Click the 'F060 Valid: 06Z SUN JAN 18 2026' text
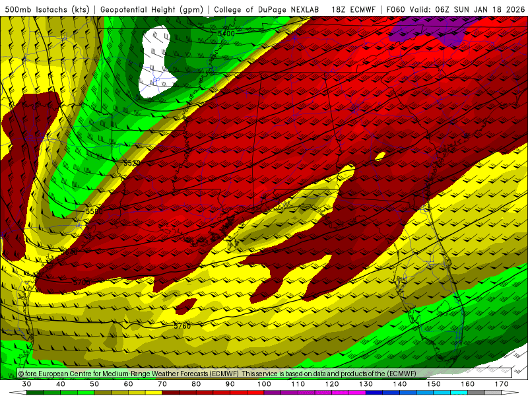The height and width of the screenshot is (396, 528). click(455, 10)
